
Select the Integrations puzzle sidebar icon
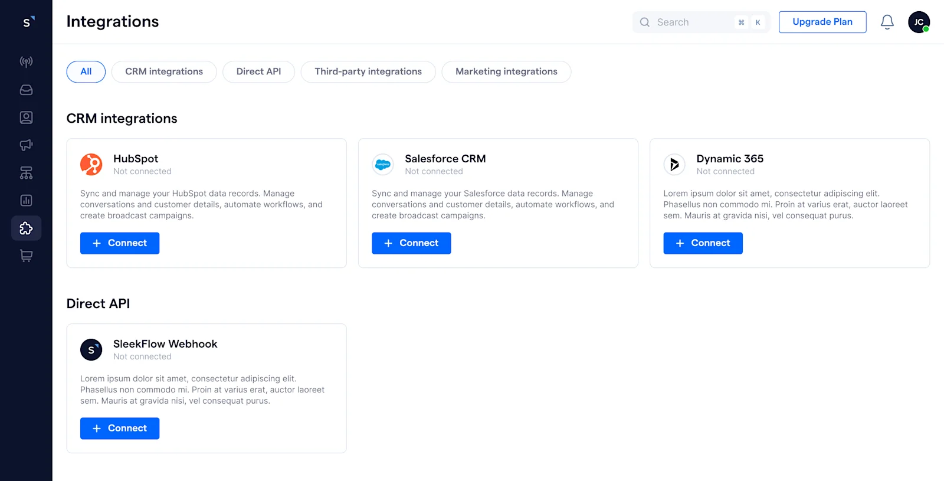[x=26, y=228]
